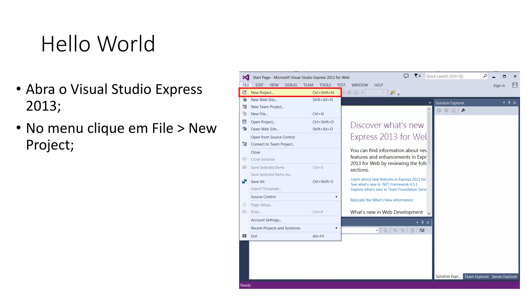Image resolution: width=530 pixels, height=298 pixels.
Task: Click the Save All disk icon
Action: (x=244, y=181)
